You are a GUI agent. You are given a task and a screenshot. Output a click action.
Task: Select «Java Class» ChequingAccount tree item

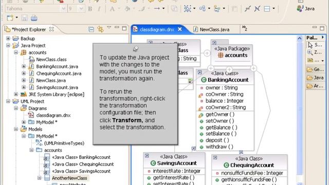(x=83, y=164)
